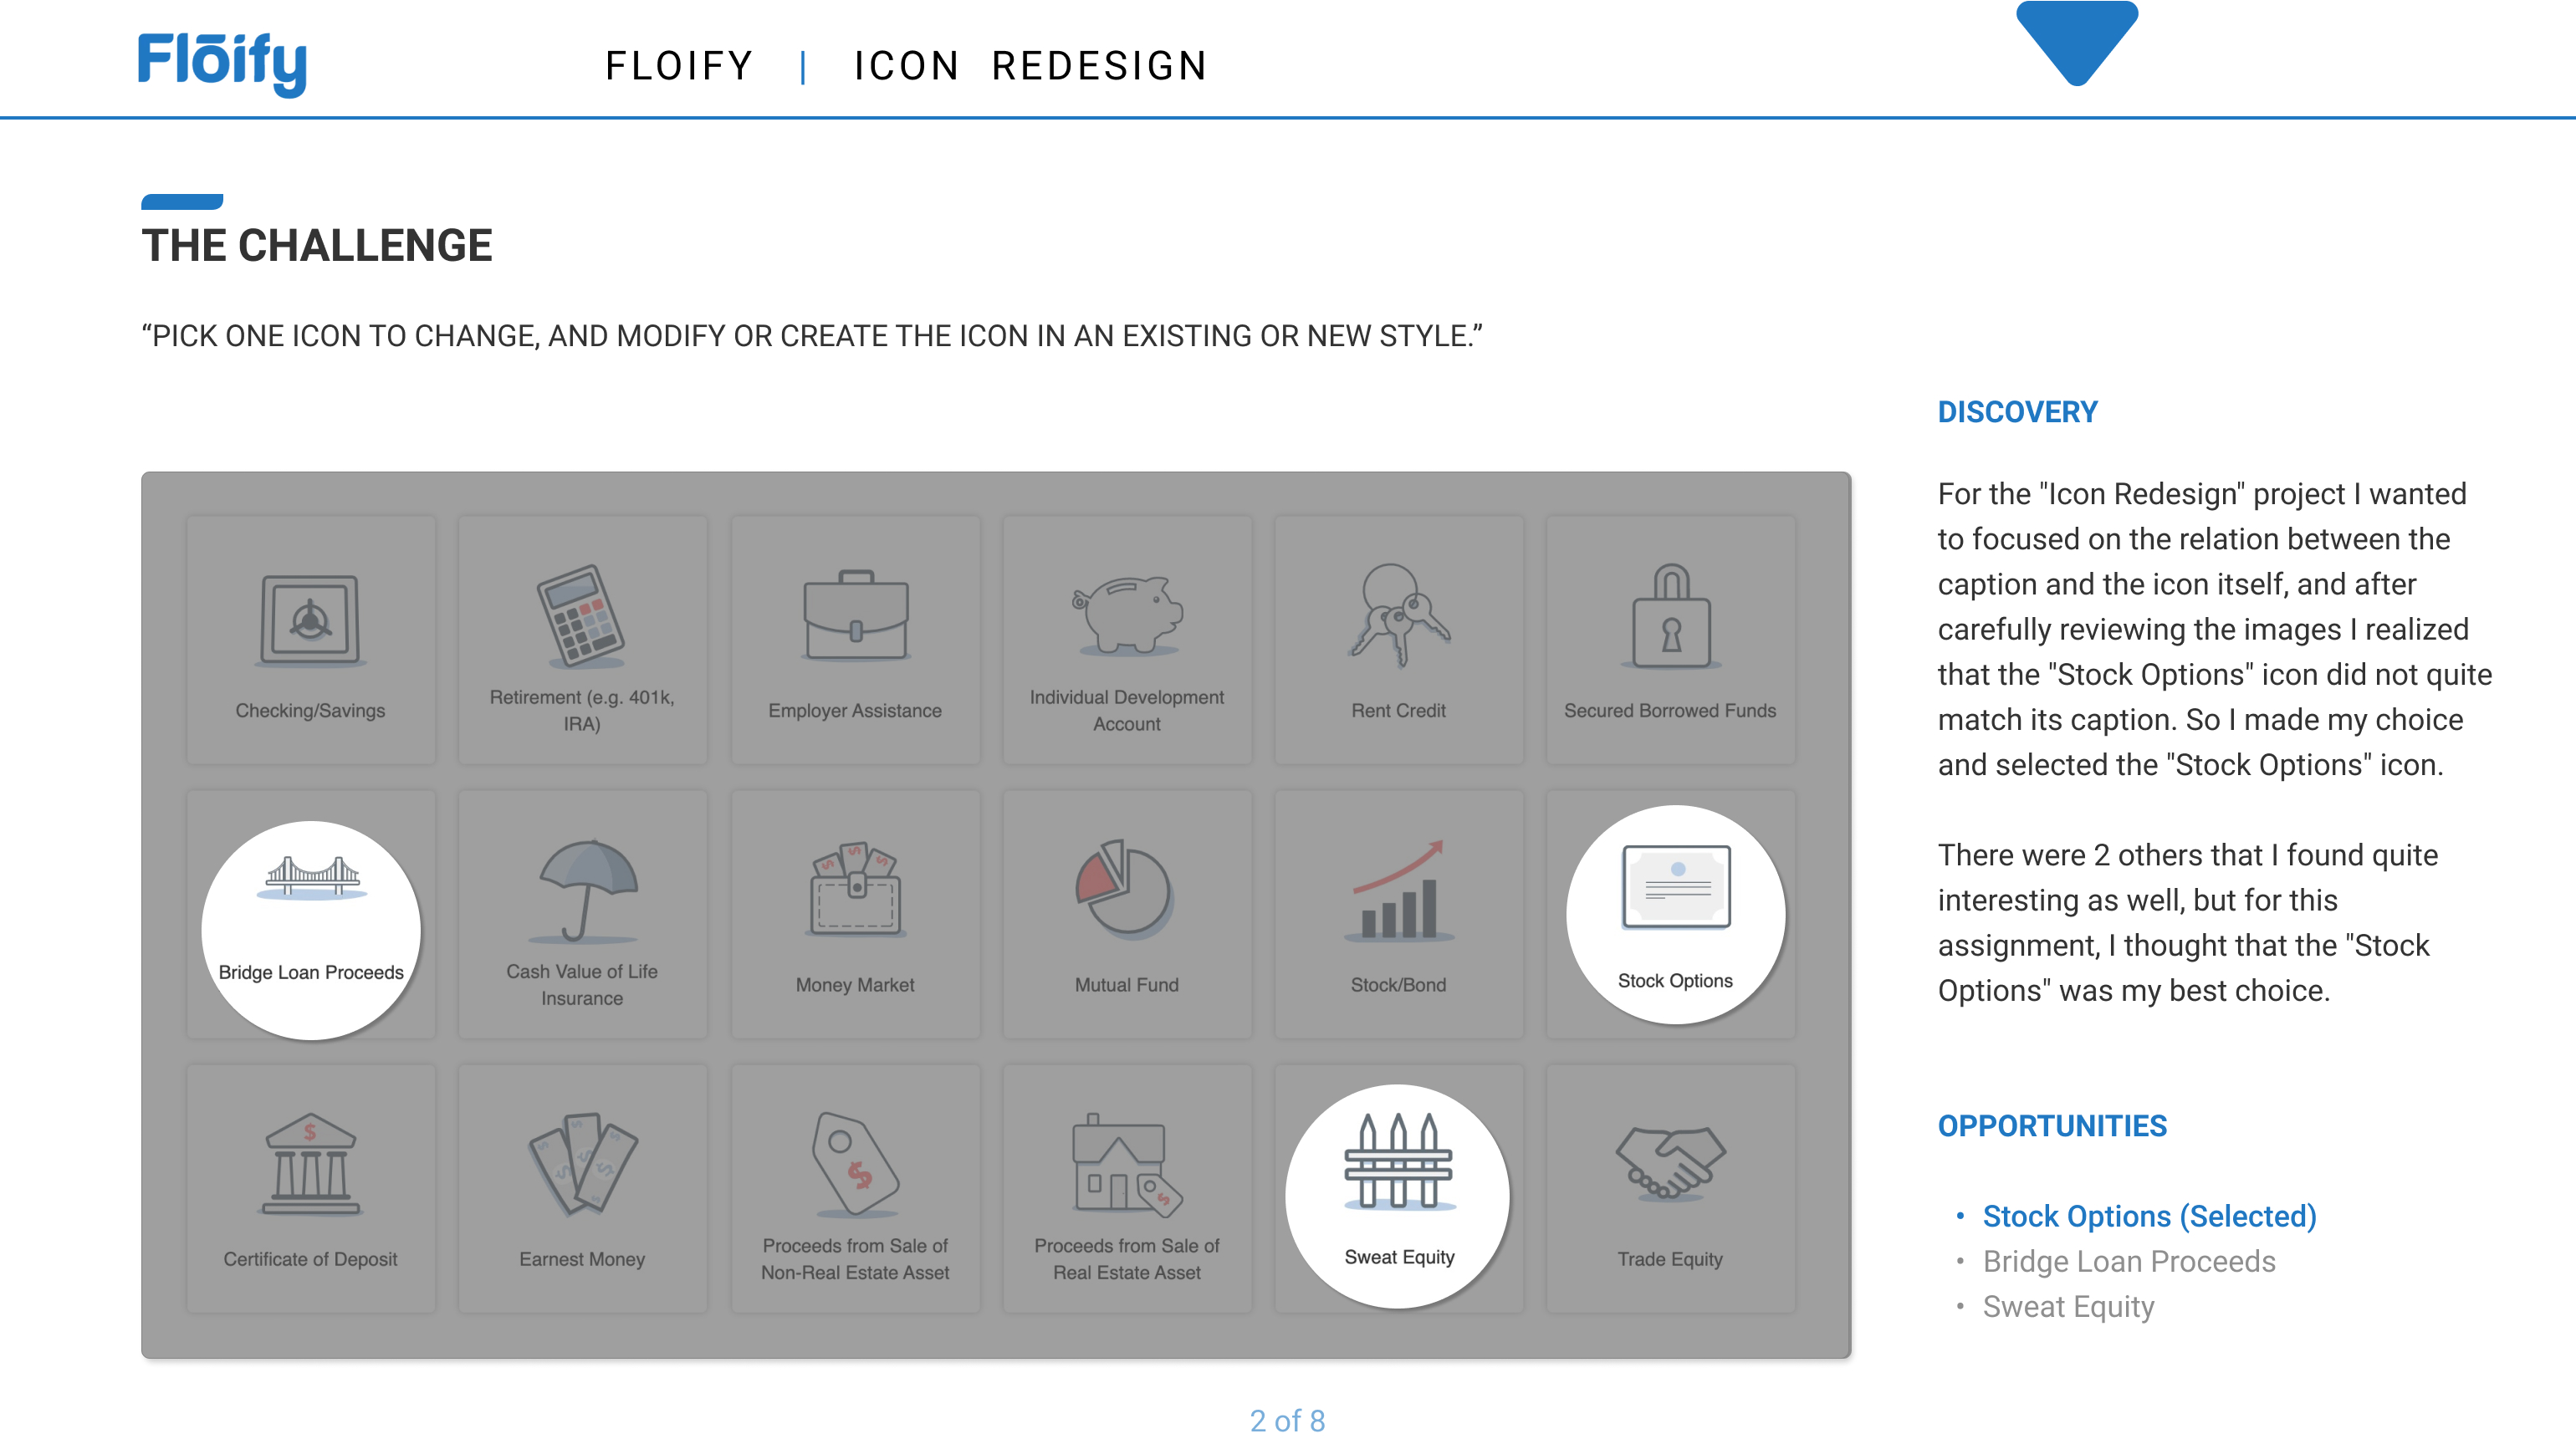The height and width of the screenshot is (1449, 2576).
Task: Select the Mutual Fund pie chart icon
Action: tap(1125, 889)
